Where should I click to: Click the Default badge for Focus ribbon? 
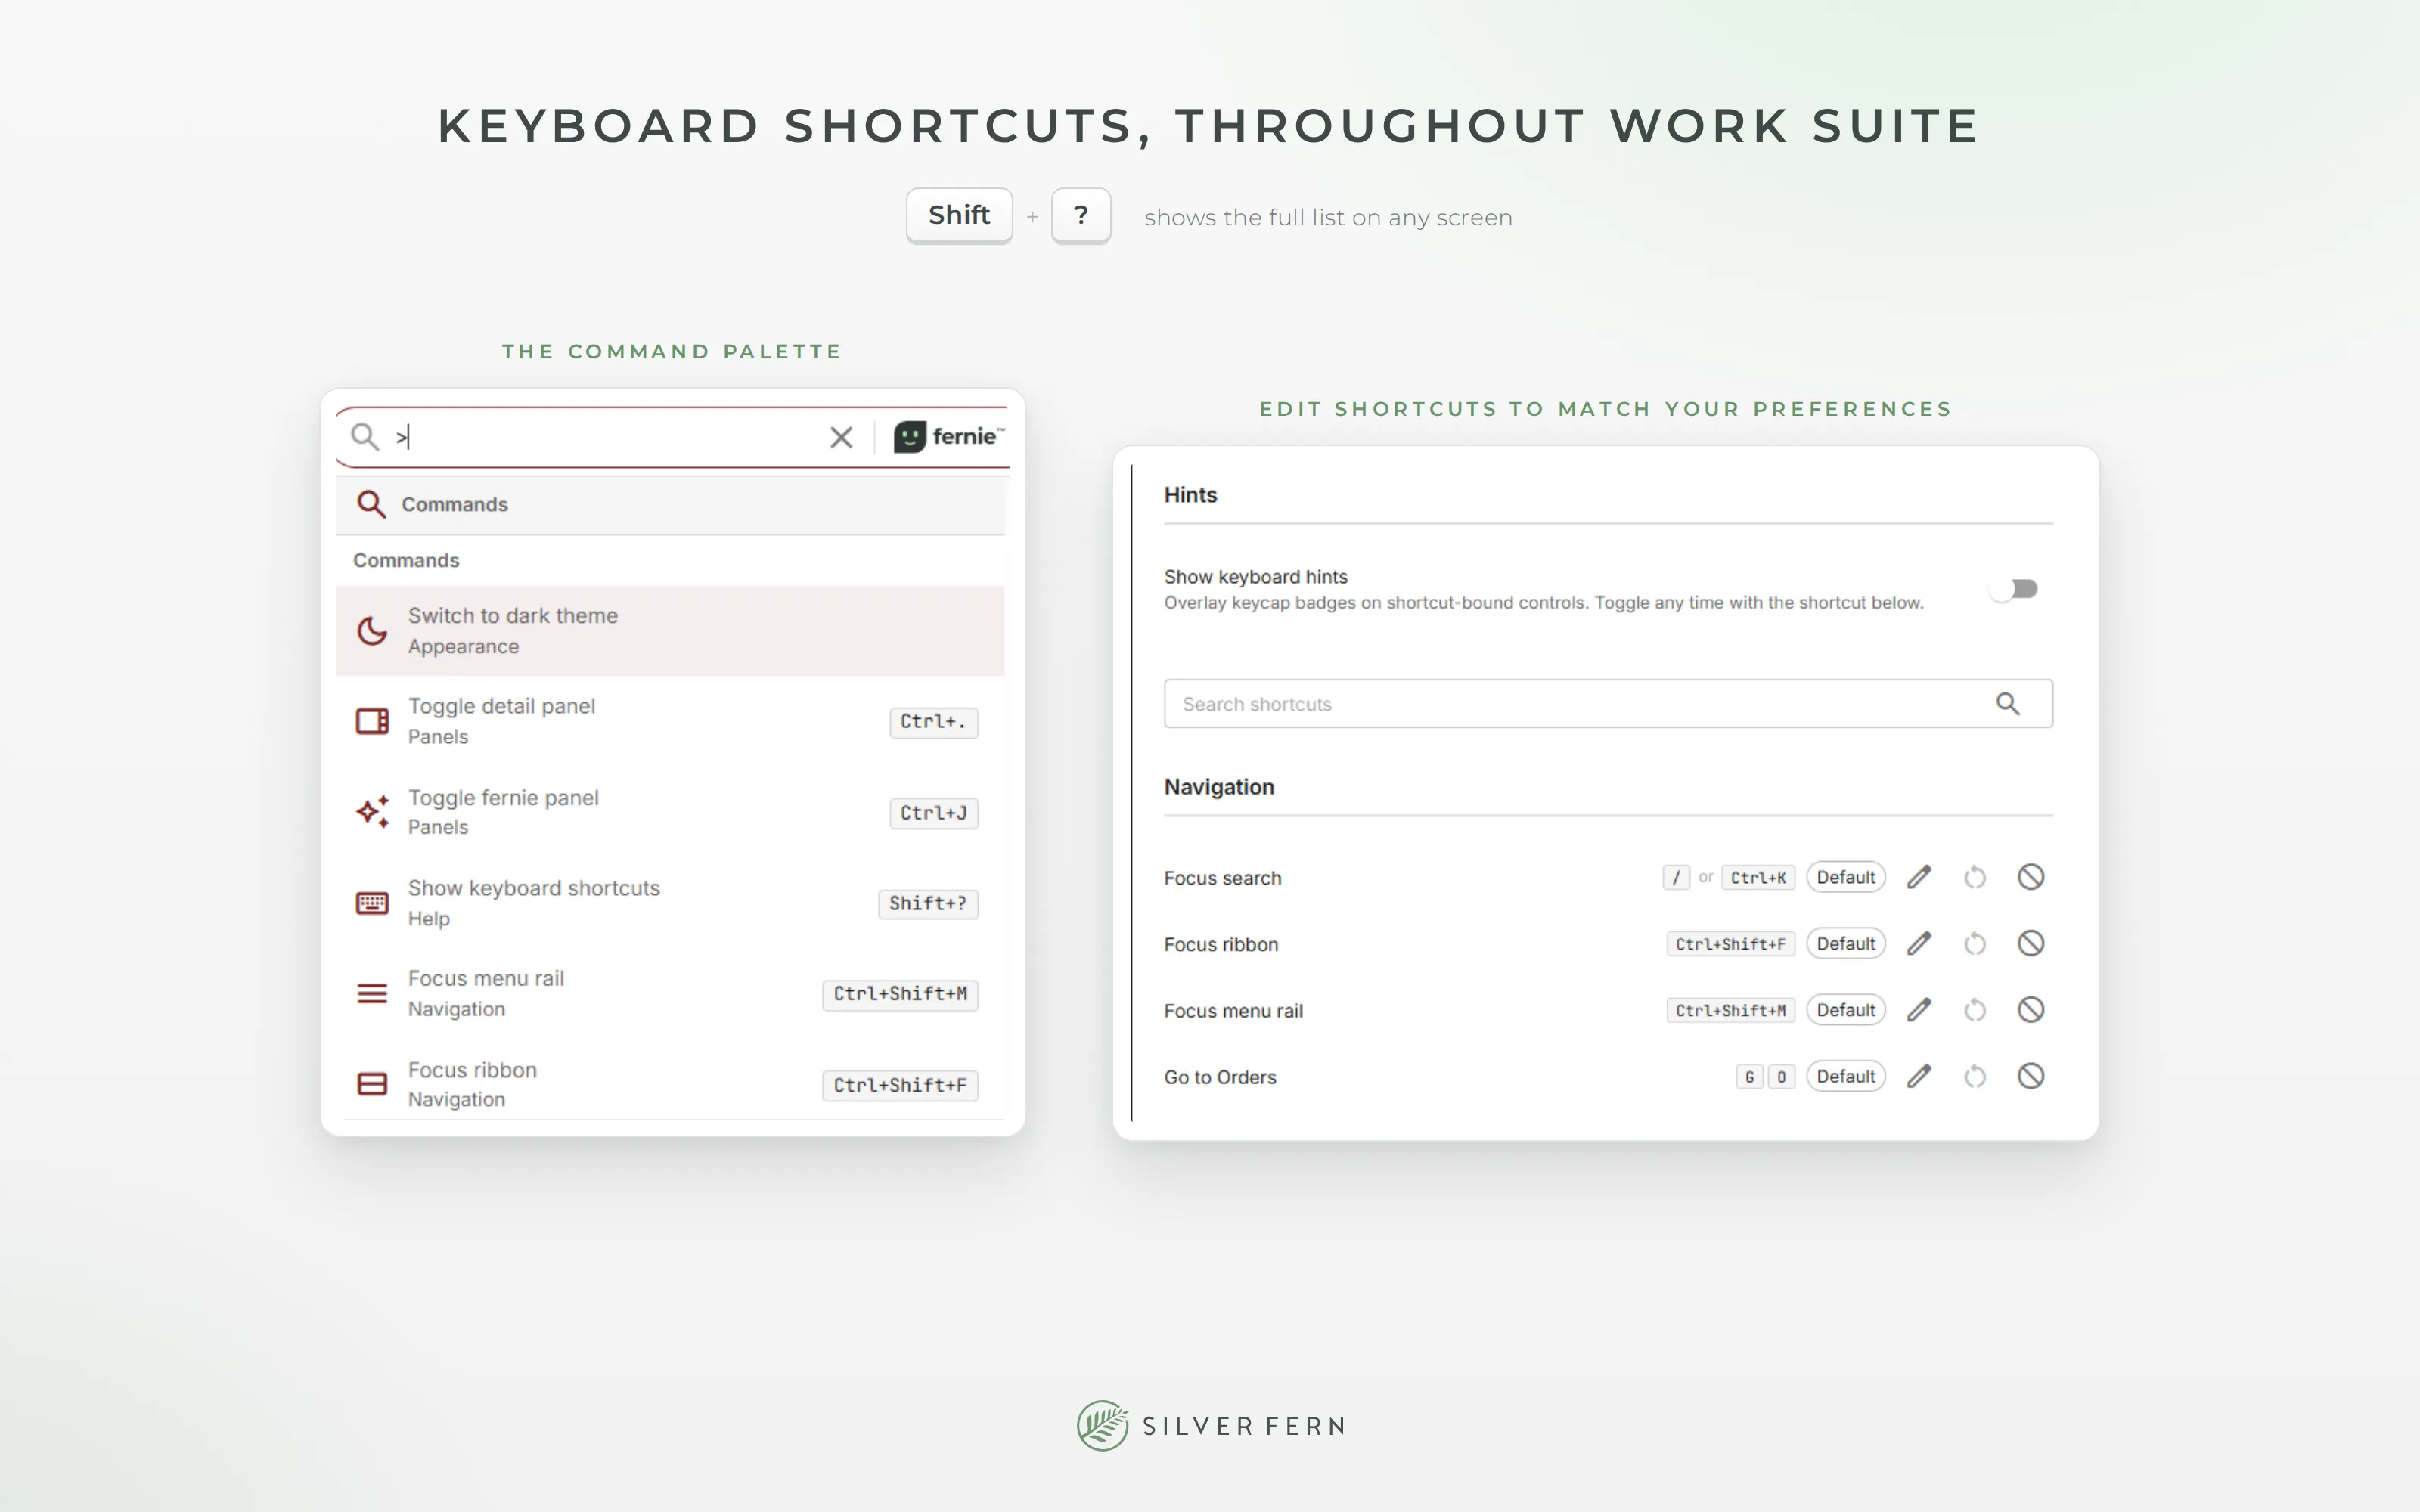click(1845, 943)
